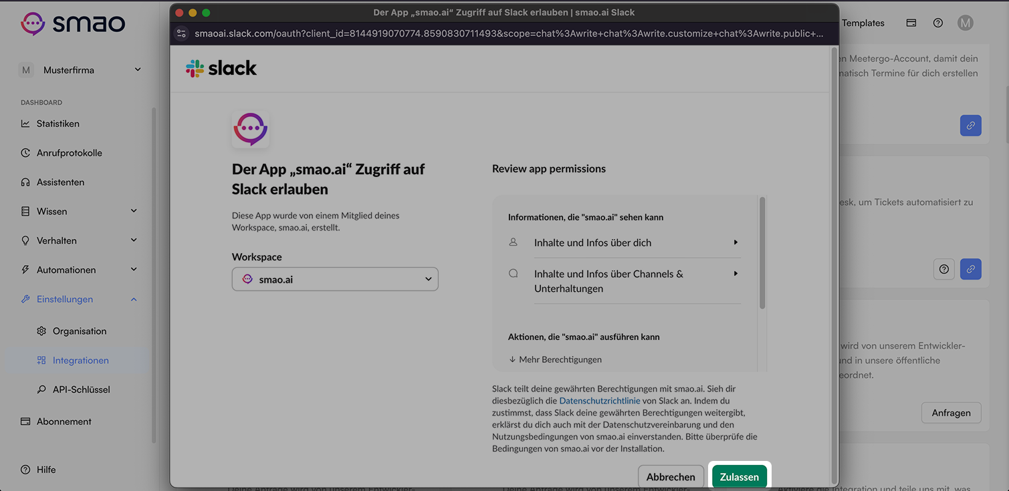This screenshot has height=491, width=1009.
Task: Click the chat bubble icon beside Channels & Unterhaltungen
Action: tap(514, 273)
